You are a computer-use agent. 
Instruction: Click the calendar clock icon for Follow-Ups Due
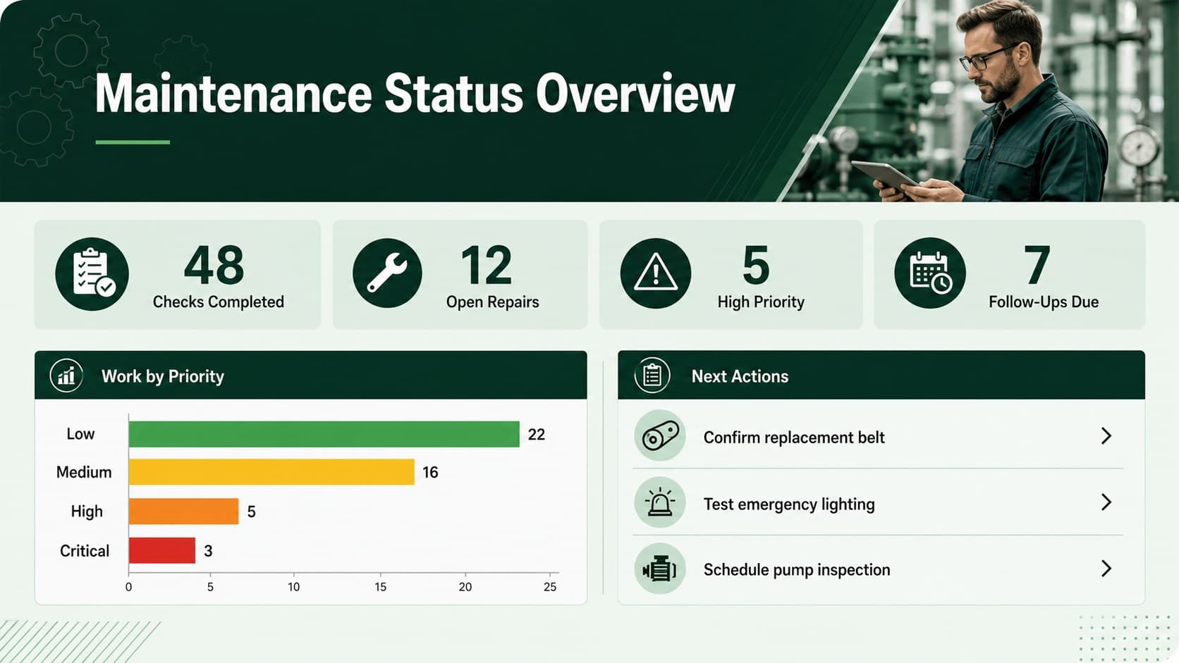click(x=930, y=273)
